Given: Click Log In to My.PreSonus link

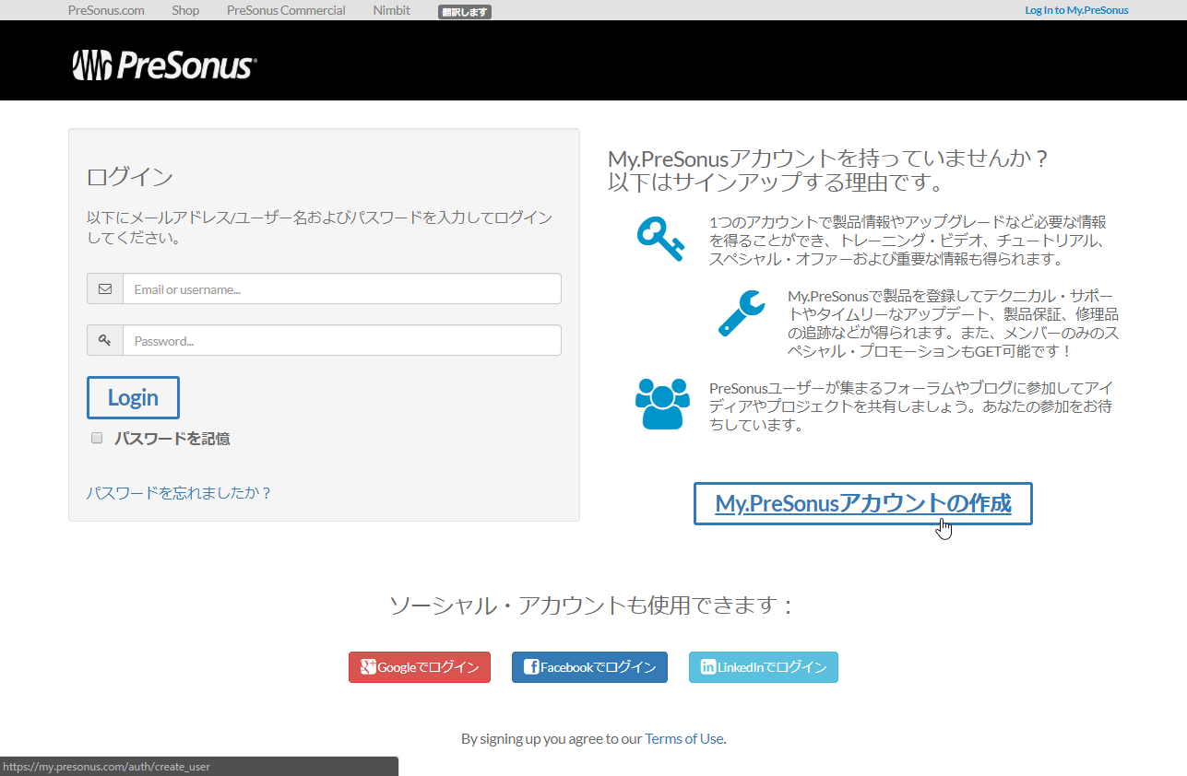Looking at the screenshot, I should [1076, 10].
